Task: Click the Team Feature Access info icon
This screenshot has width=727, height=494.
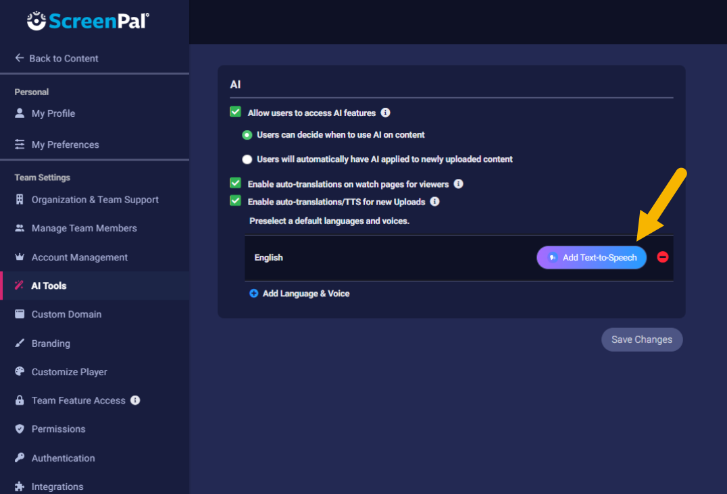Action: coord(135,400)
